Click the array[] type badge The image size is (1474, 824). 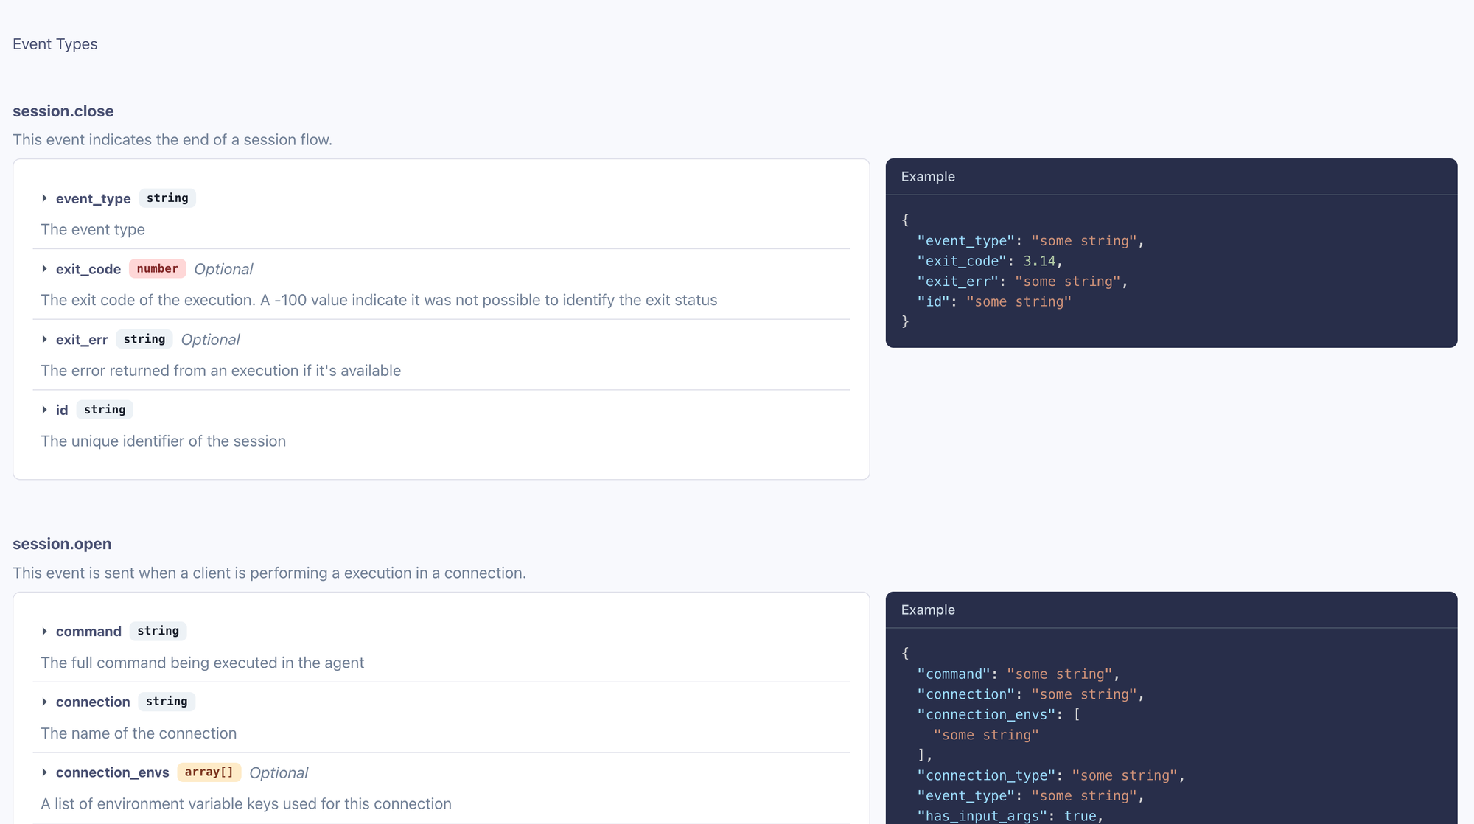(x=209, y=772)
